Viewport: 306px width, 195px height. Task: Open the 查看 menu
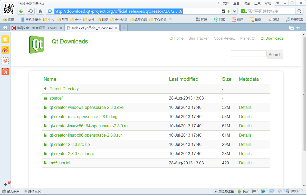236,3
